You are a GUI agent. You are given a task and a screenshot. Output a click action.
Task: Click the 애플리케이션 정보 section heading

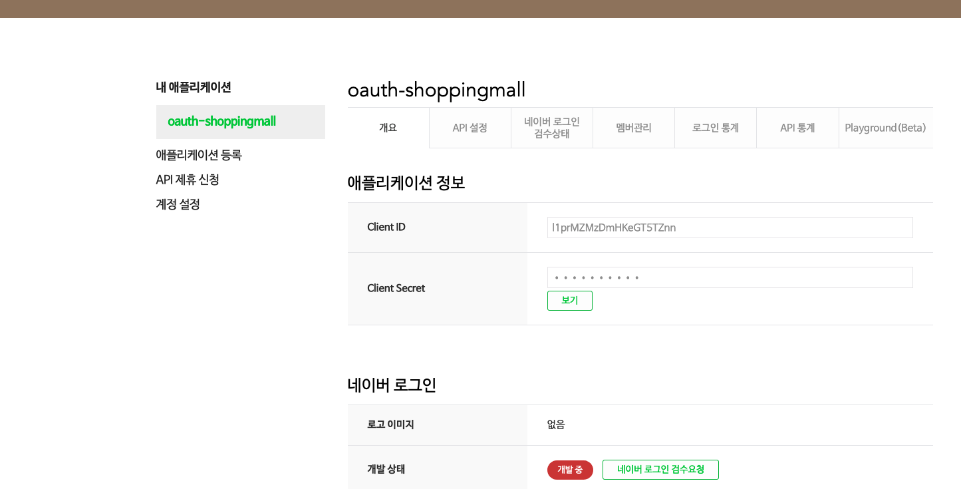(406, 182)
